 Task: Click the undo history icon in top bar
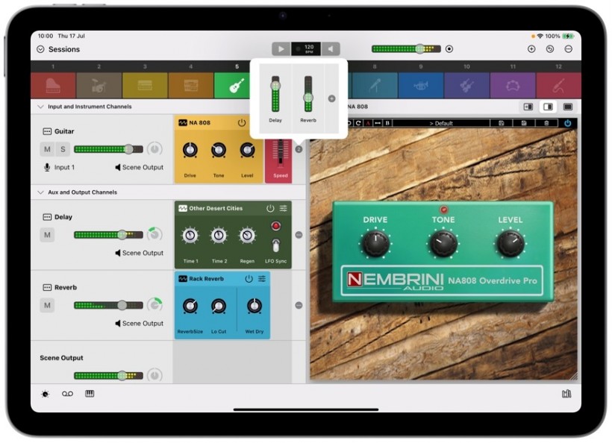coord(550,49)
